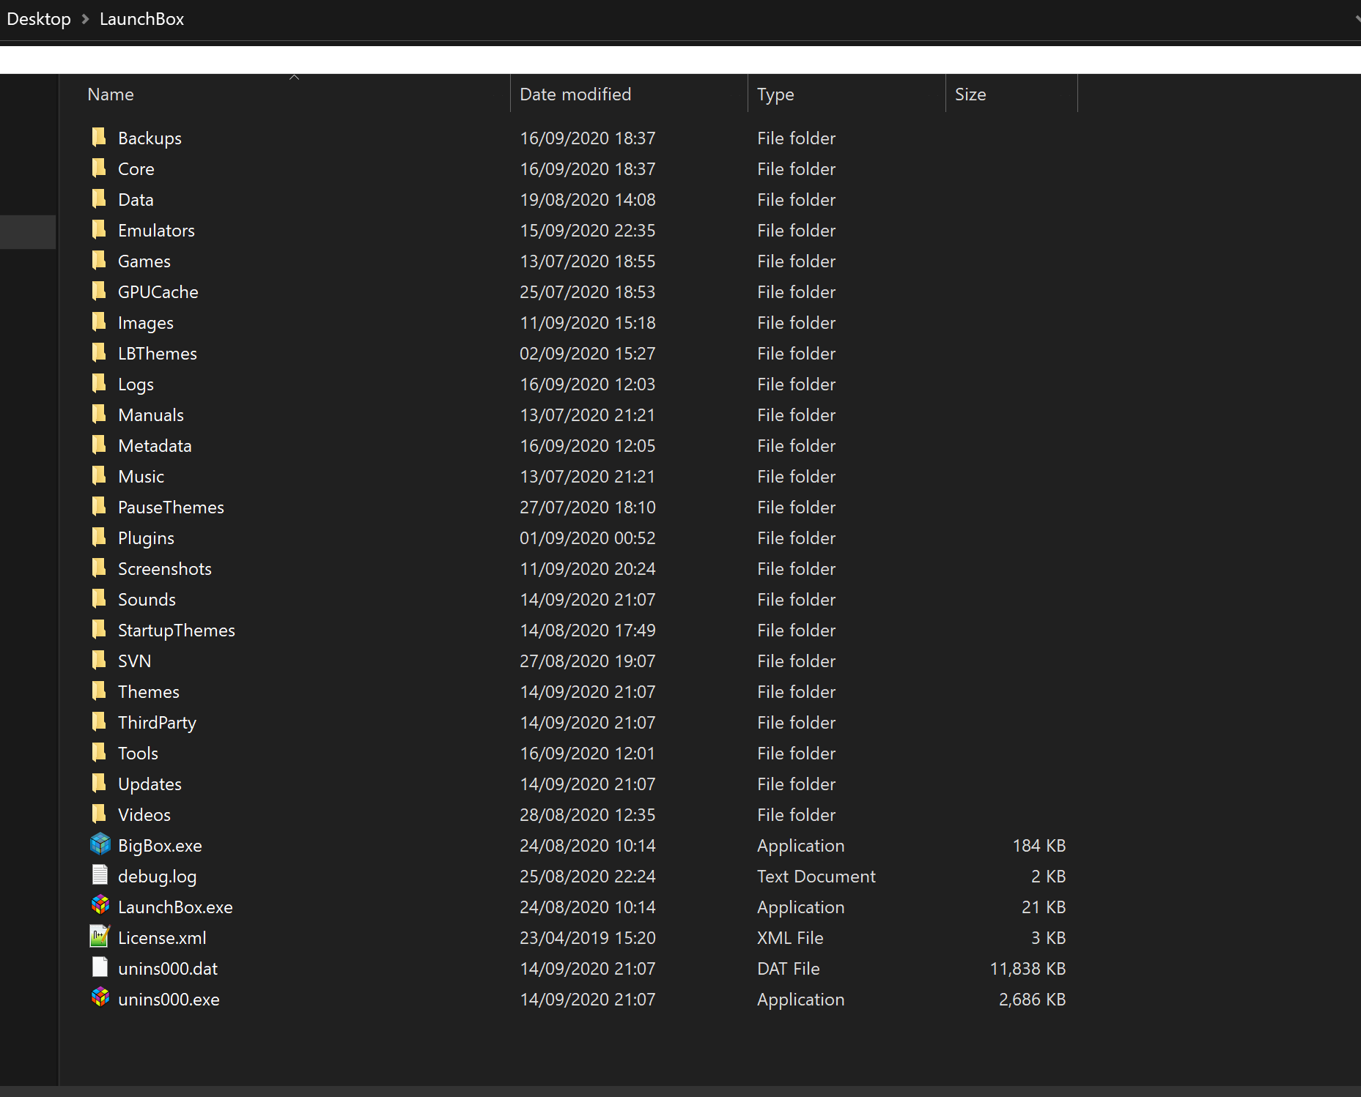The image size is (1361, 1097).
Task: Click the BigBox.exe cube icon
Action: [x=100, y=844]
